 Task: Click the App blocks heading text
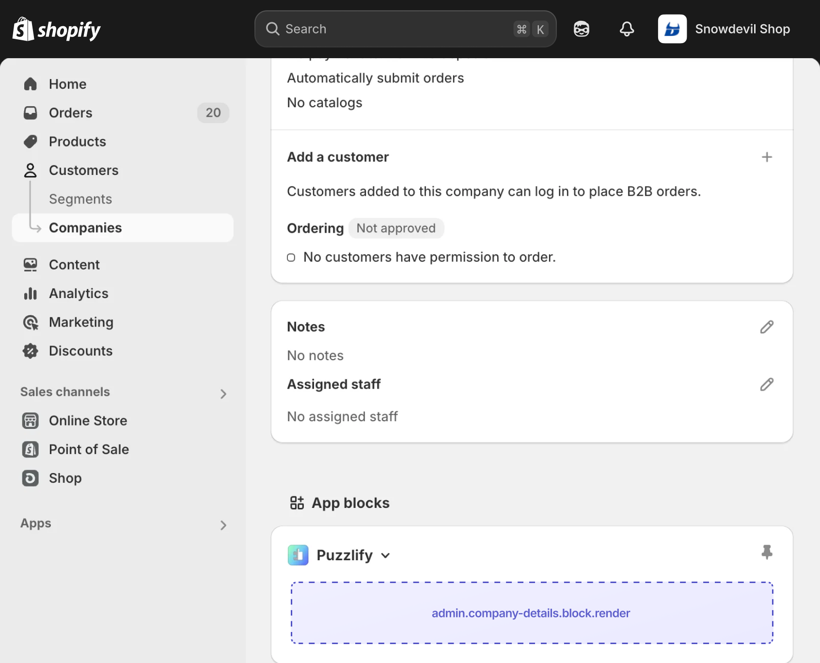click(x=350, y=503)
